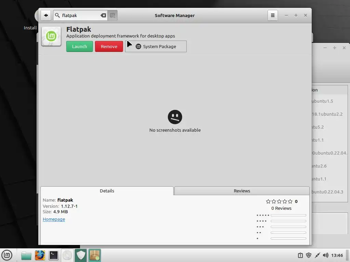Open the update shield tray icon
This screenshot has height=262, width=350.
[x=309, y=255]
